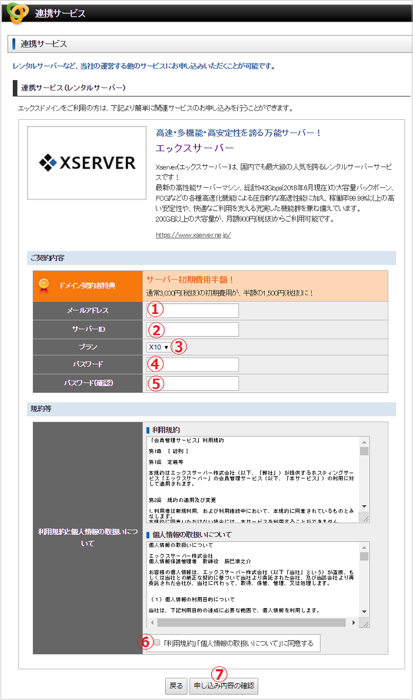Click the heading エックスサーバー
Screen dimensions: 413x700
pos(195,148)
